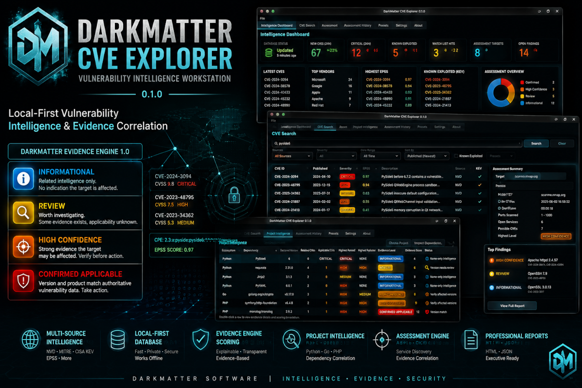Click the High Confidence icon beside Apache httpd finding
Screen dimensions: 582x388
click(491, 260)
